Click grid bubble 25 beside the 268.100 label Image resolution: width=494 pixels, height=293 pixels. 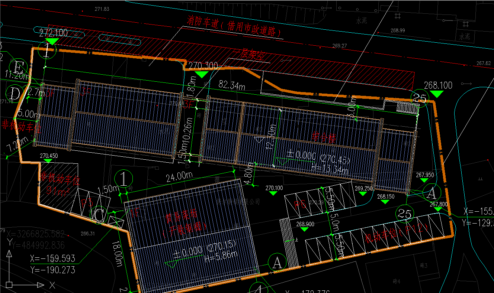tap(420, 99)
